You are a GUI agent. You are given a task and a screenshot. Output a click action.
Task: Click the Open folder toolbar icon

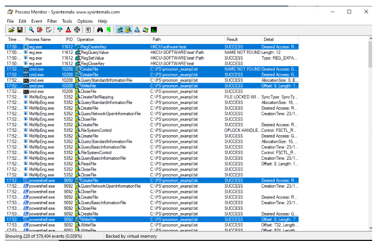pyautogui.click(x=11, y=30)
